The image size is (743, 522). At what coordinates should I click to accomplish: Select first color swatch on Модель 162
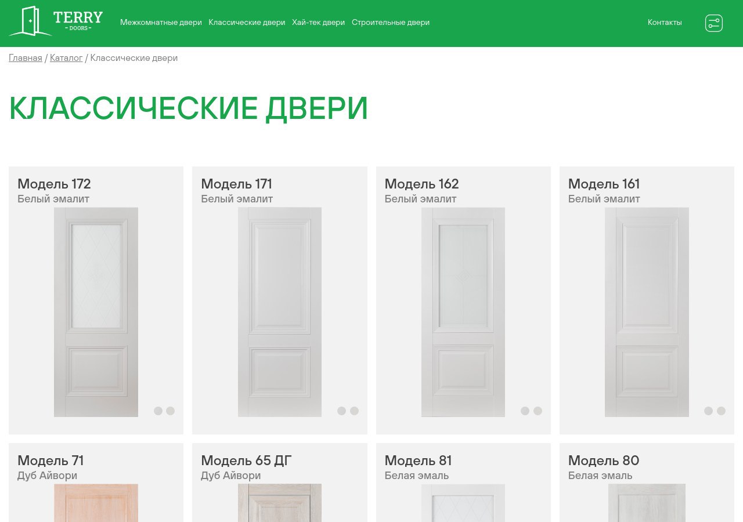(x=525, y=411)
